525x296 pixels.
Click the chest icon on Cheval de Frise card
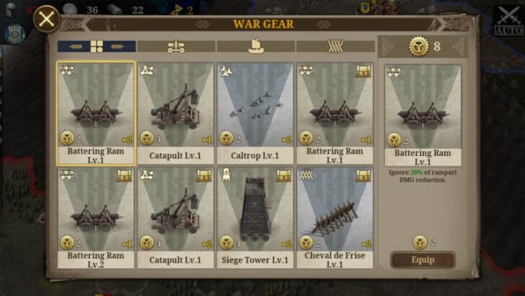[363, 175]
